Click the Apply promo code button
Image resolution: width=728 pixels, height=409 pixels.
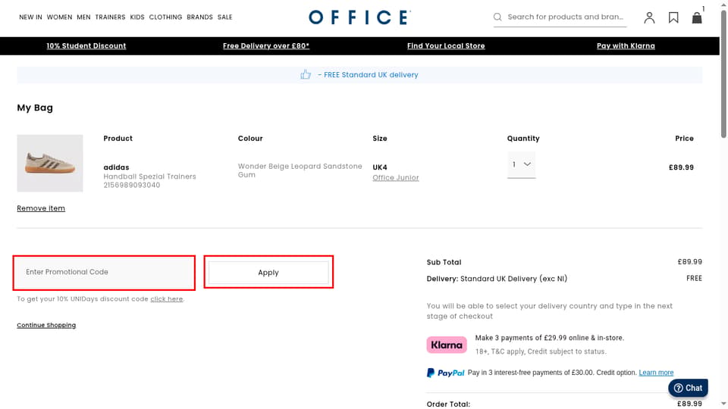click(268, 273)
